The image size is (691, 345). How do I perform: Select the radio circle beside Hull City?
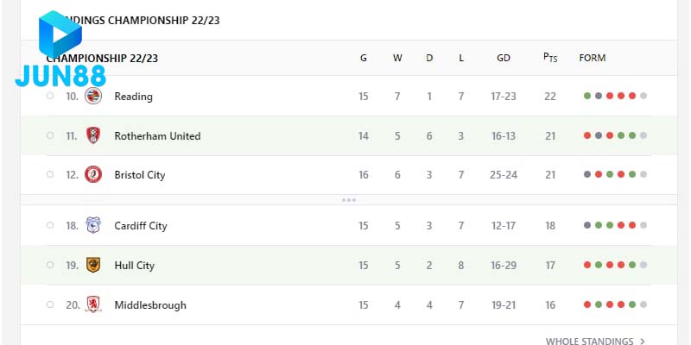50,266
